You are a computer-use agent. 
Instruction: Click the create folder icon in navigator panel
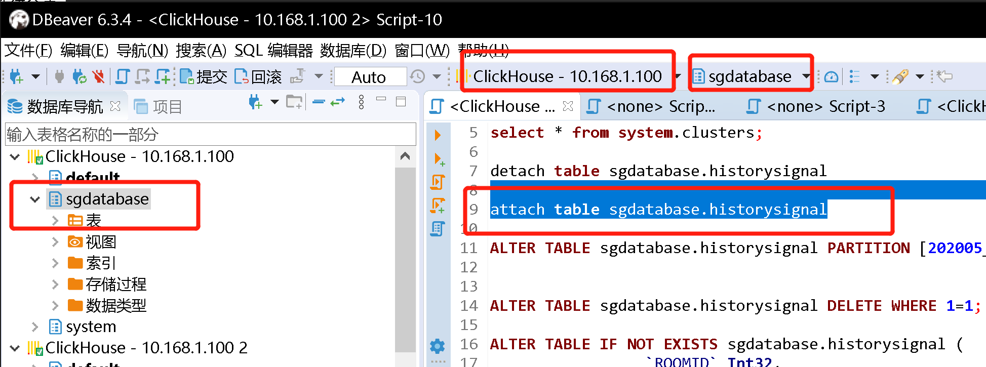point(294,102)
